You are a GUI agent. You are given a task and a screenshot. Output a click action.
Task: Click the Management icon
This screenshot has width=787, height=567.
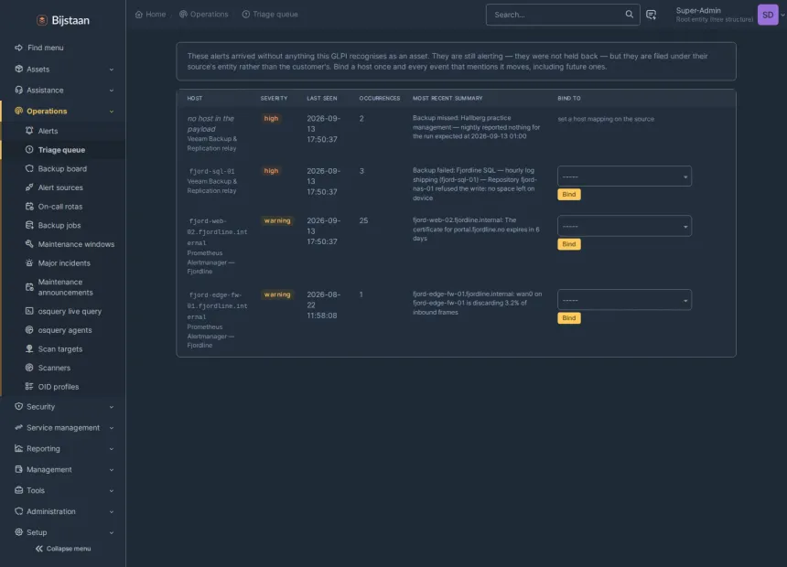[18, 469]
